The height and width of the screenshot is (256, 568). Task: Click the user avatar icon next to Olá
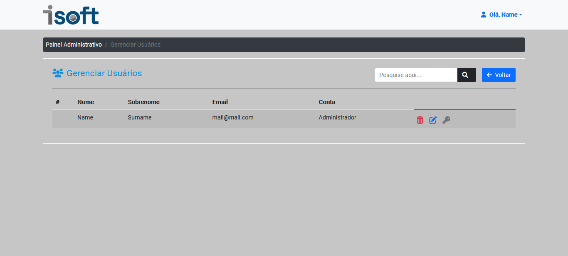click(483, 14)
